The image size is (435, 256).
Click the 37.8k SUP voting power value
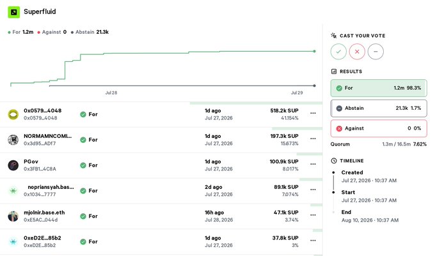coord(285,238)
